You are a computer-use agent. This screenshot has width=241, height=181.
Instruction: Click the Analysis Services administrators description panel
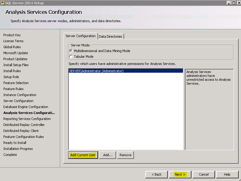pyautogui.click(x=209, y=109)
